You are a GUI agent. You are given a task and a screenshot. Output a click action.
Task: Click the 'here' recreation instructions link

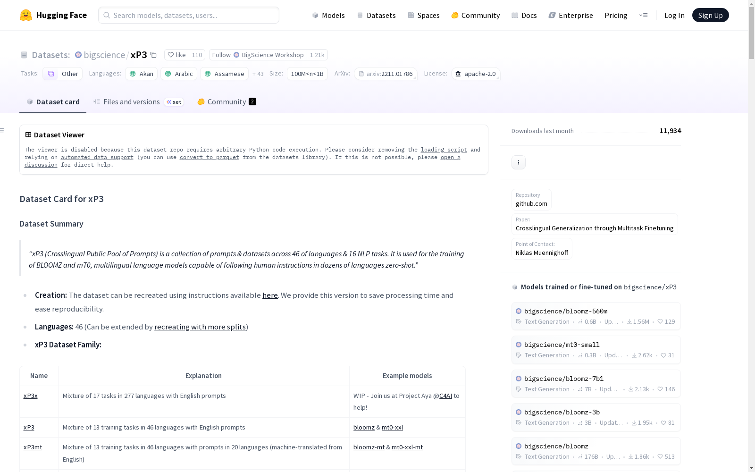point(270,295)
